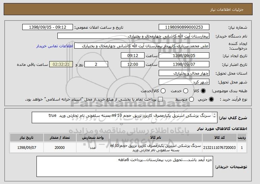Click the اطلاعات کالاهای مورد نیاز section heading

(222, 129)
